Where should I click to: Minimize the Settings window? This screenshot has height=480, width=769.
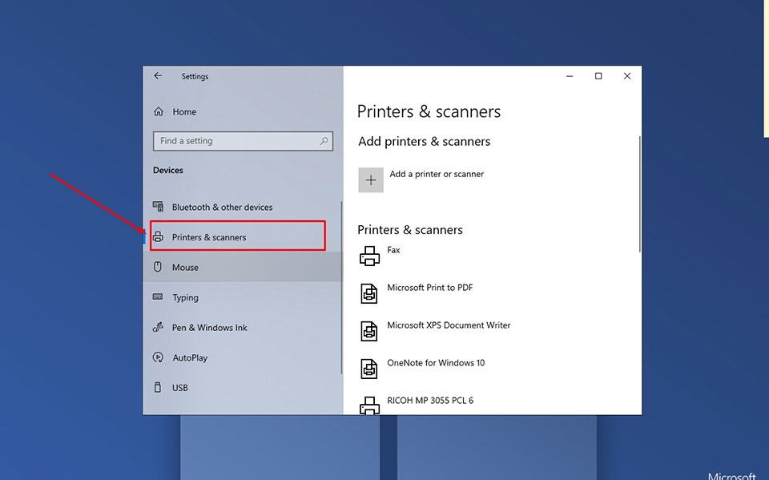570,76
